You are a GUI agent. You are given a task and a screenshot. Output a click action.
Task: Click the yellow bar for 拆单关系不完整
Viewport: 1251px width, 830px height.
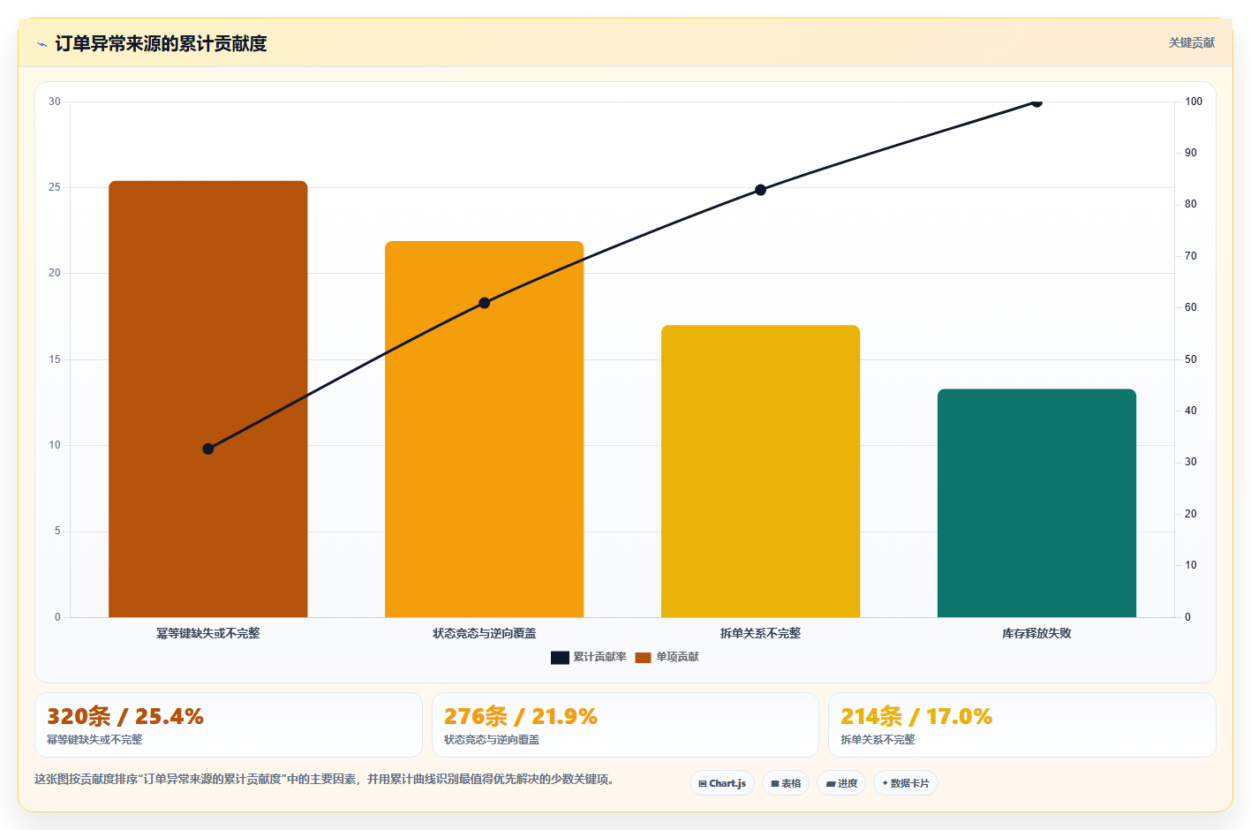(x=761, y=472)
